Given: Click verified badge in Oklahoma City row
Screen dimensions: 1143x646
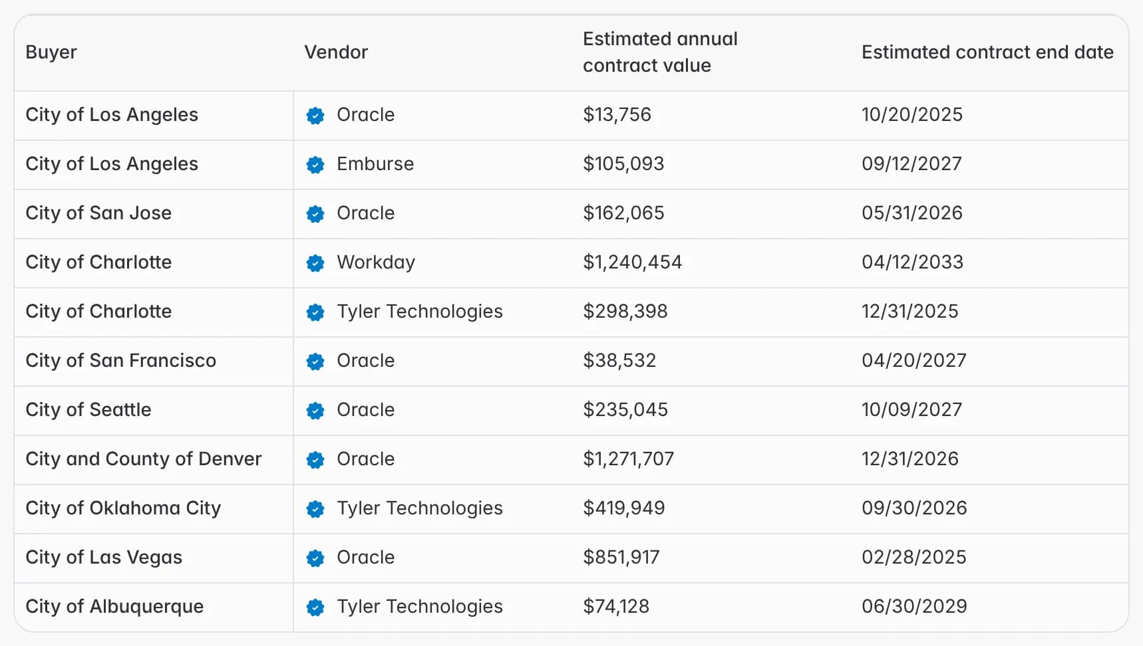Looking at the screenshot, I should [x=315, y=509].
